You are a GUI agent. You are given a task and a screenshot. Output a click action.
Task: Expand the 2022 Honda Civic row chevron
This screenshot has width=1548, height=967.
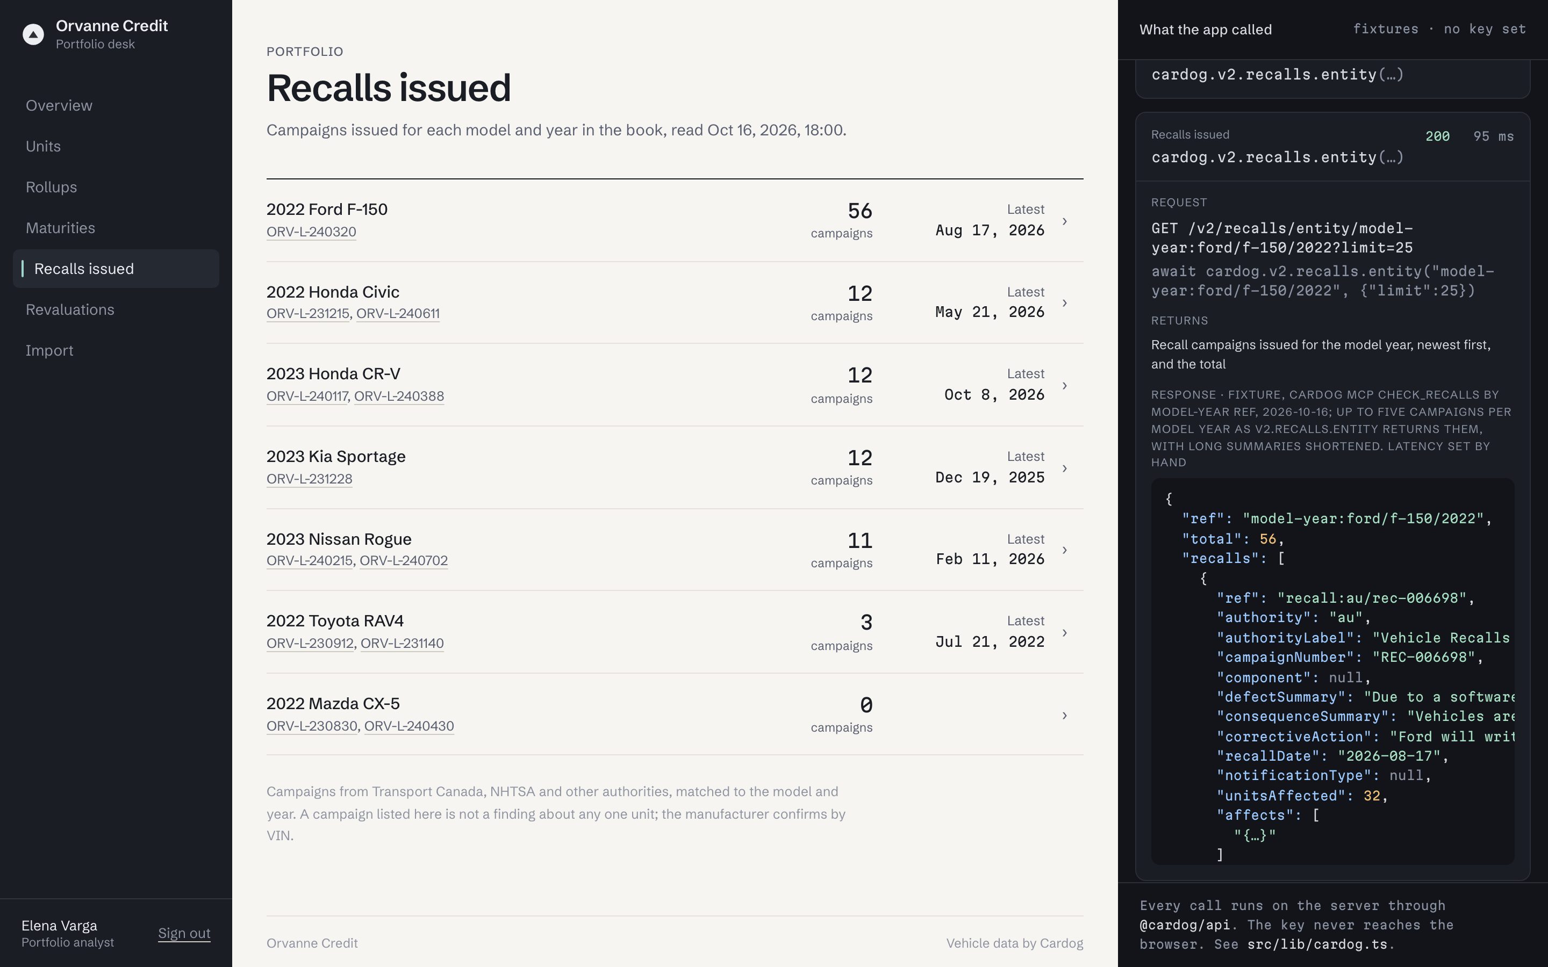tap(1064, 302)
